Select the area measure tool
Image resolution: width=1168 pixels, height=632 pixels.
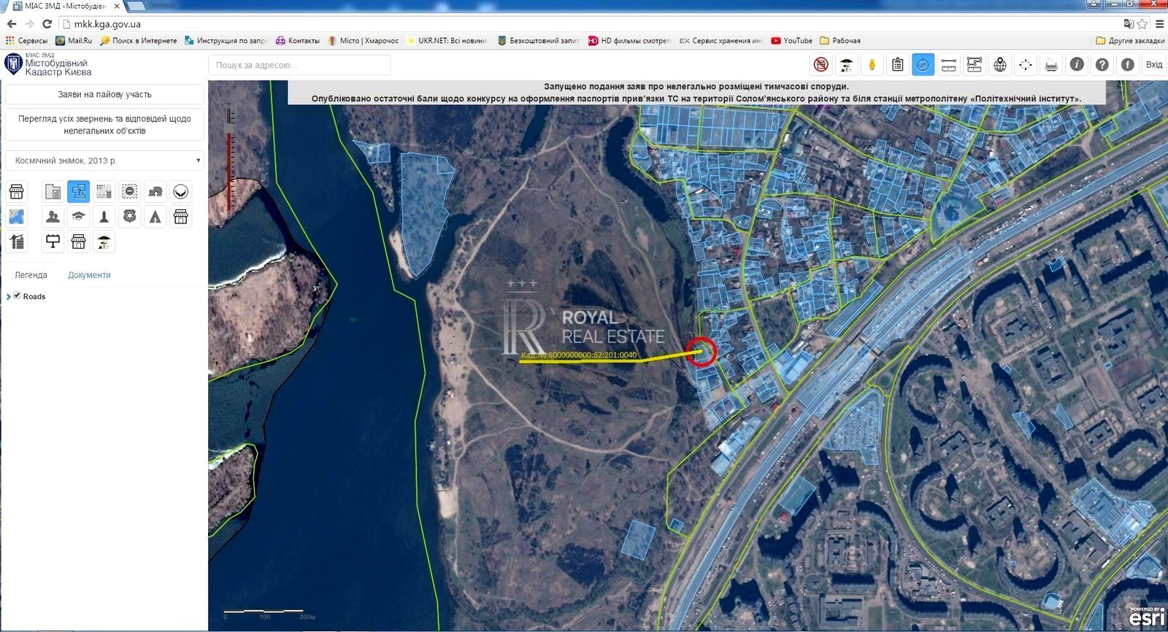coord(975,65)
